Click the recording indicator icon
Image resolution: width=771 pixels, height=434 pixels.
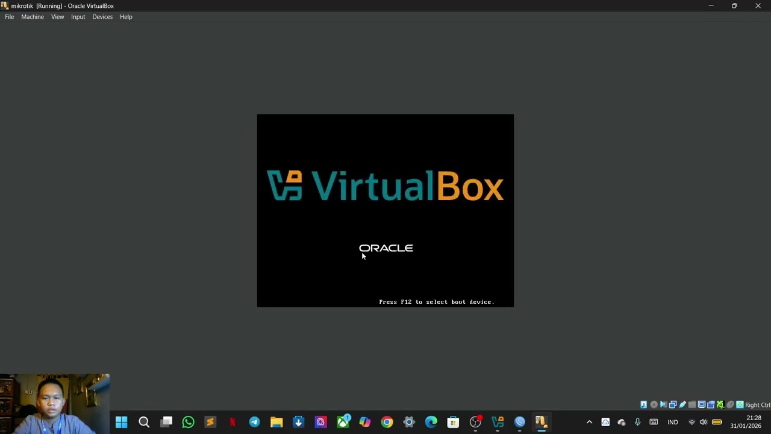[711, 404]
